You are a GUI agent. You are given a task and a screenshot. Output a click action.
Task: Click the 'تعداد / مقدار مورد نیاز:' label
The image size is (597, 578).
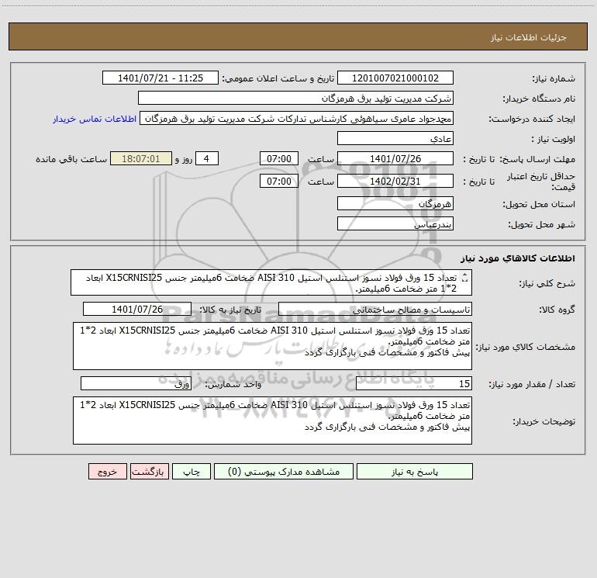532,385
